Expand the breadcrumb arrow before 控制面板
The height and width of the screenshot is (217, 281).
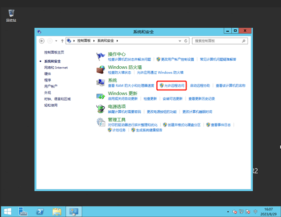(74, 41)
